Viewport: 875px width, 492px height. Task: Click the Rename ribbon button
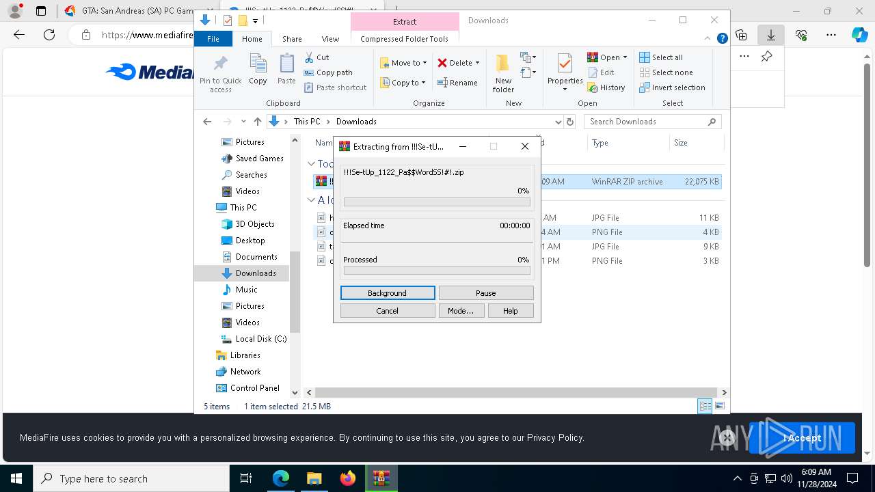click(457, 83)
